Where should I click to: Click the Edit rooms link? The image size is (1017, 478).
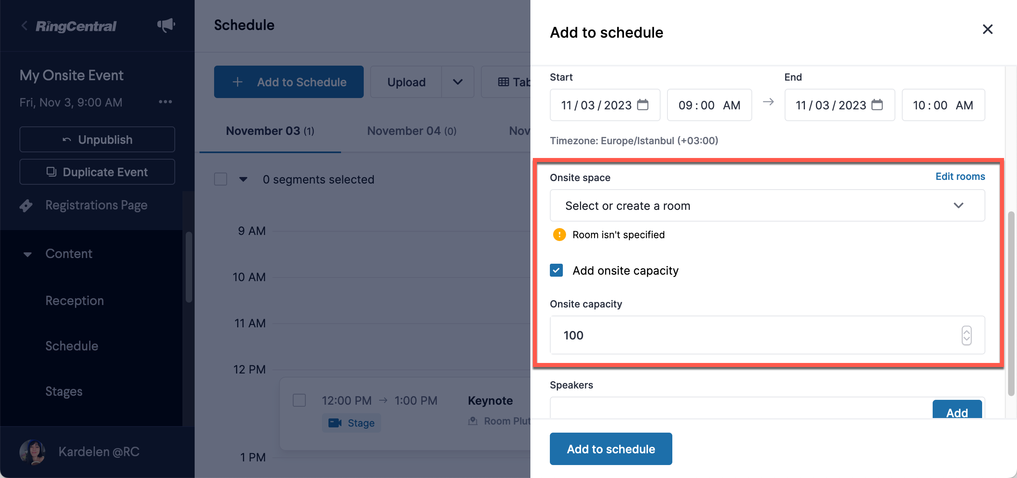tap(960, 176)
